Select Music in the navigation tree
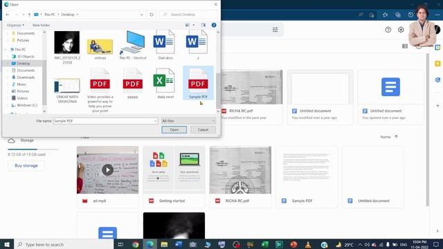 tap(21, 84)
